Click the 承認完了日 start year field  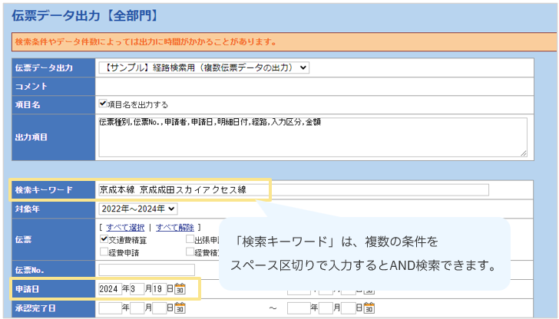coord(110,308)
